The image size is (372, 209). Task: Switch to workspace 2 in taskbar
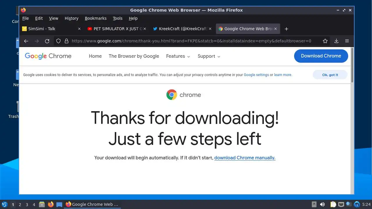point(20,205)
